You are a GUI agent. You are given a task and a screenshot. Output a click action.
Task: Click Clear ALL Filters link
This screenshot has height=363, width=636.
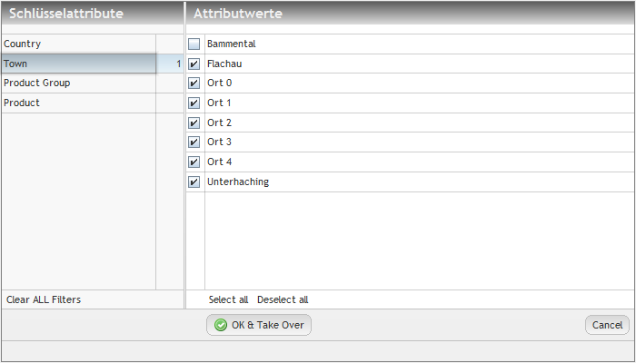tap(44, 299)
